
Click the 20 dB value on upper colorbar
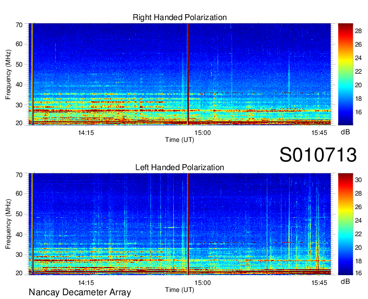(x=358, y=85)
